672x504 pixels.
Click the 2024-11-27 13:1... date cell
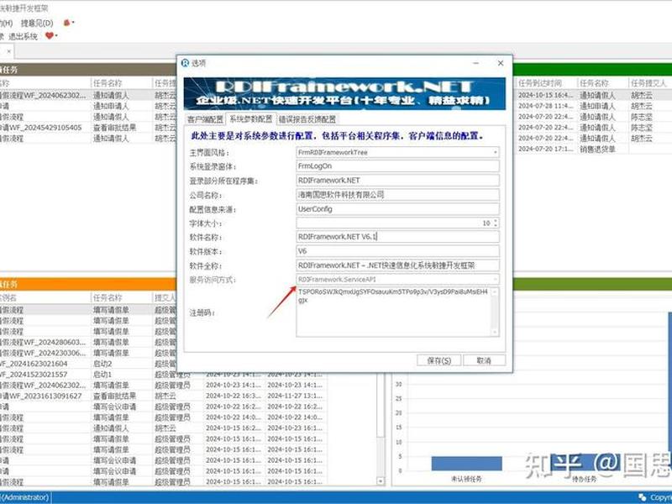(x=295, y=396)
